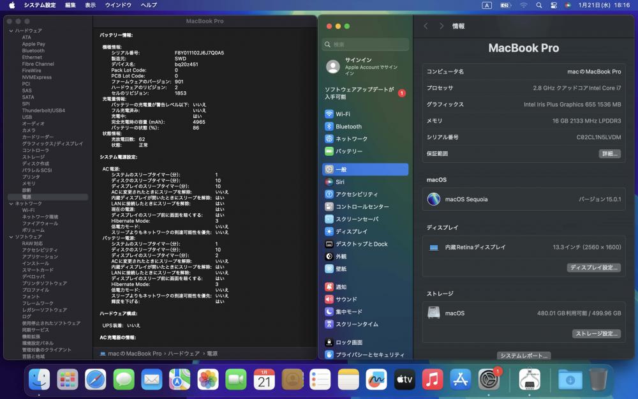
Task: Open Finder in the Dock
Action: click(39, 379)
